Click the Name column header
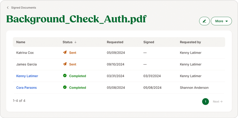Image resolution: width=238 pixels, height=118 pixels. click(21, 42)
